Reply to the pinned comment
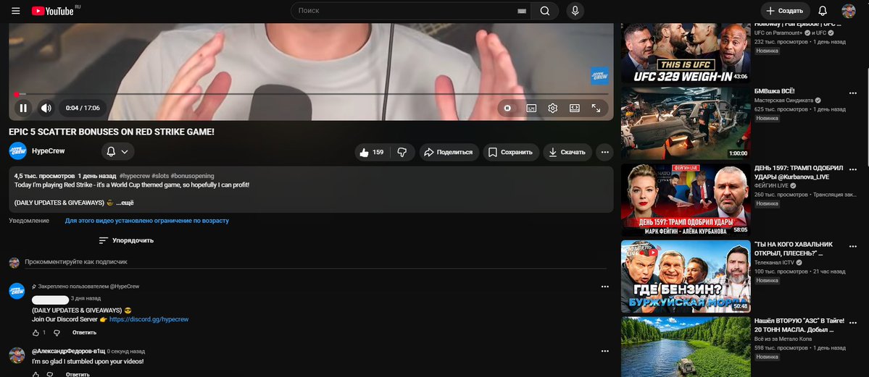This screenshot has width=869, height=377. point(84,333)
